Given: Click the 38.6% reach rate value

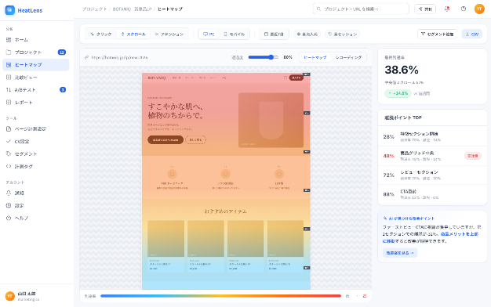Looking at the screenshot, I should coord(401,70).
